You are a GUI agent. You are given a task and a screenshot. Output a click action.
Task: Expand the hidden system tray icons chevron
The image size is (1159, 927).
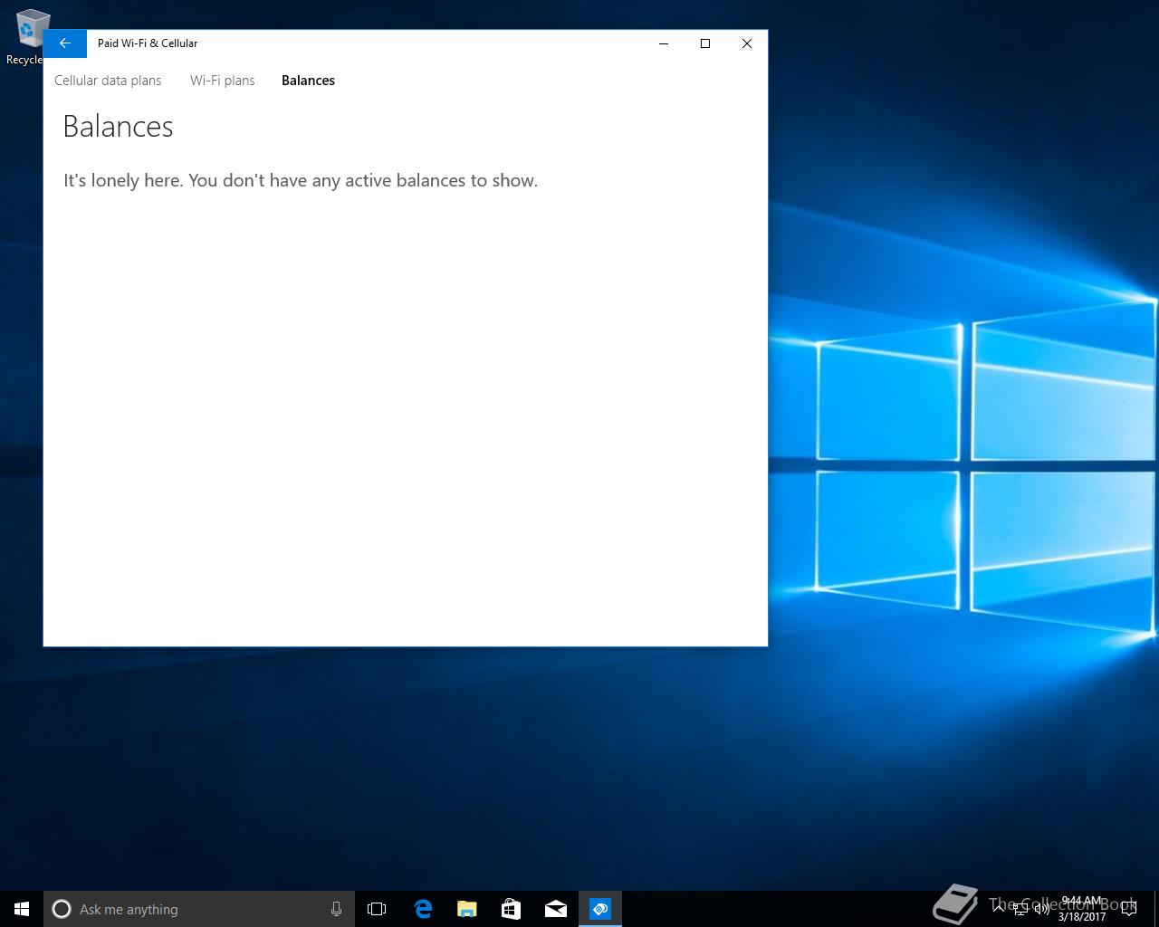[x=999, y=909]
